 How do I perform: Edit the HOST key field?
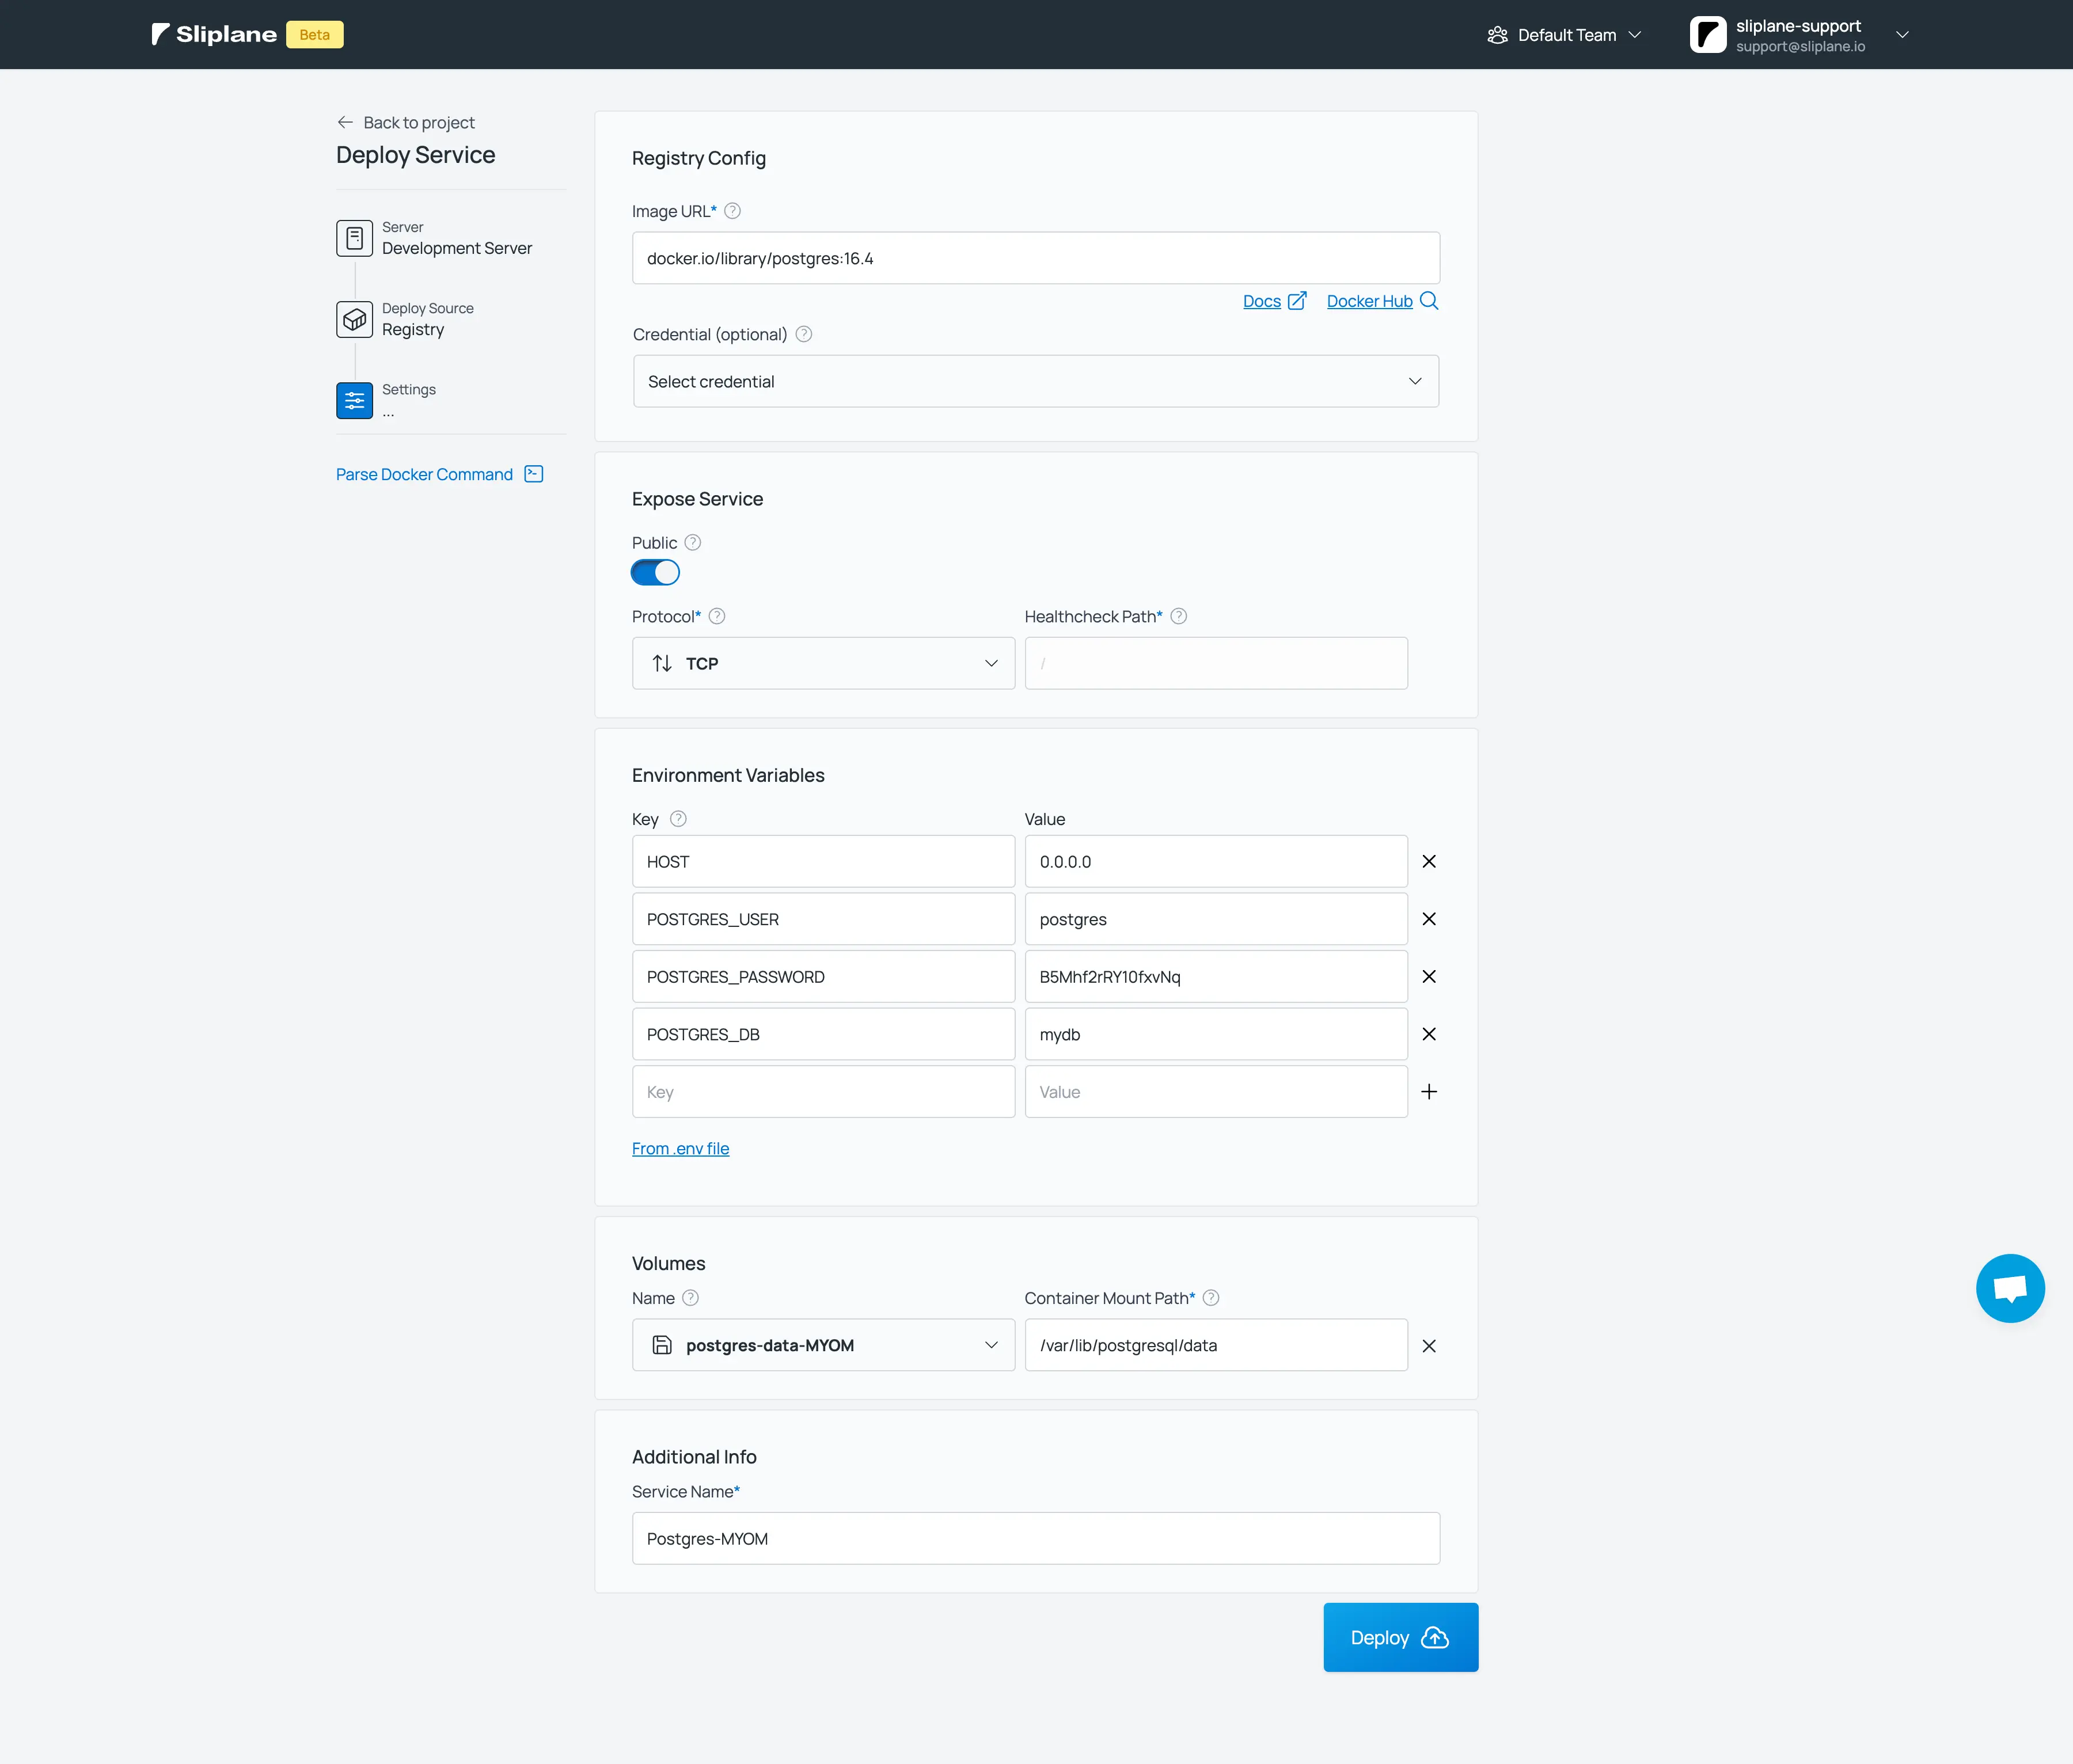click(823, 861)
